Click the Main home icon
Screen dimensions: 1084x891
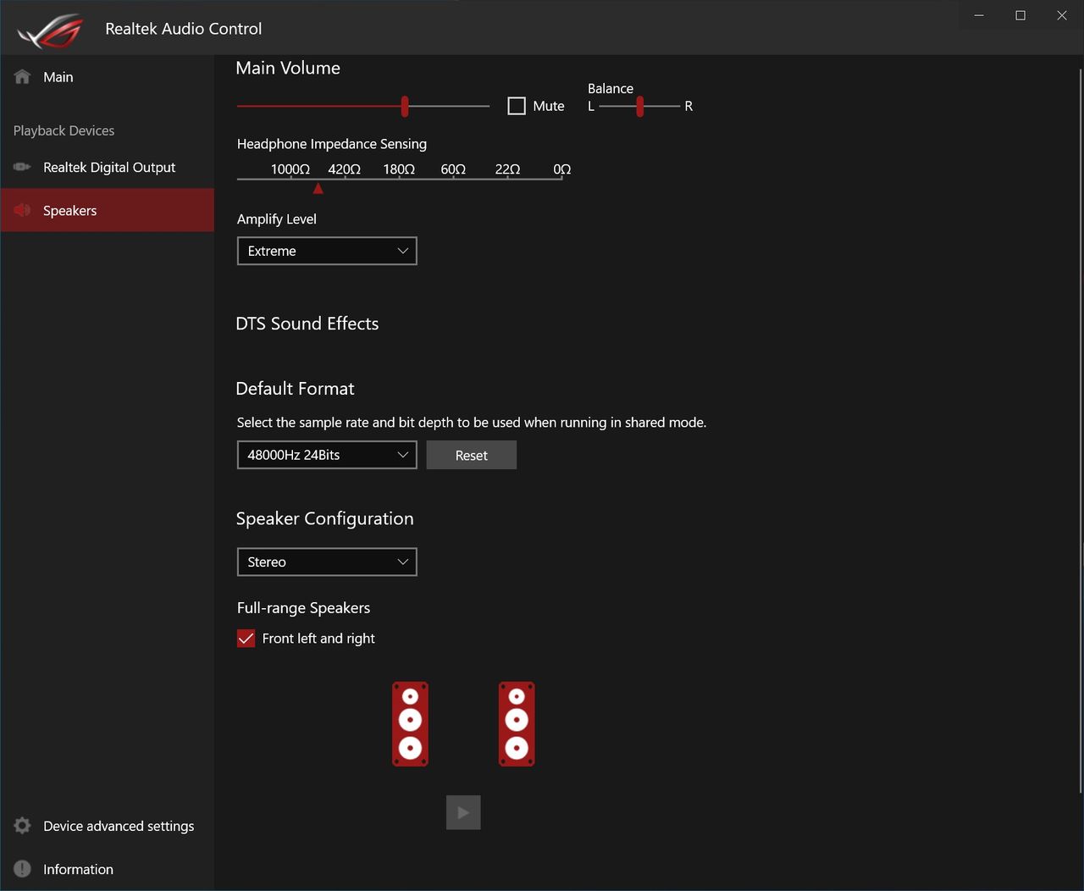pyautogui.click(x=23, y=77)
